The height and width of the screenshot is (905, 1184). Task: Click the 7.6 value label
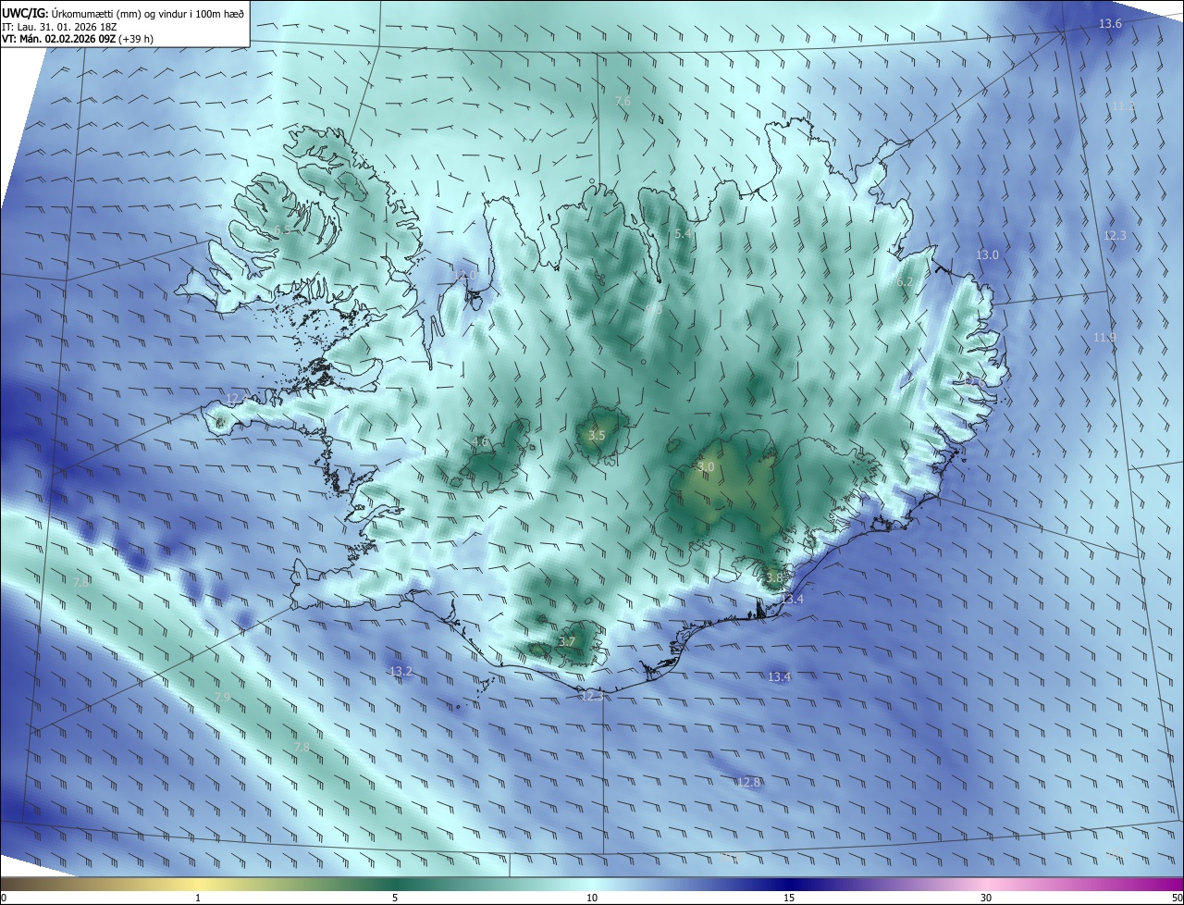point(623,101)
